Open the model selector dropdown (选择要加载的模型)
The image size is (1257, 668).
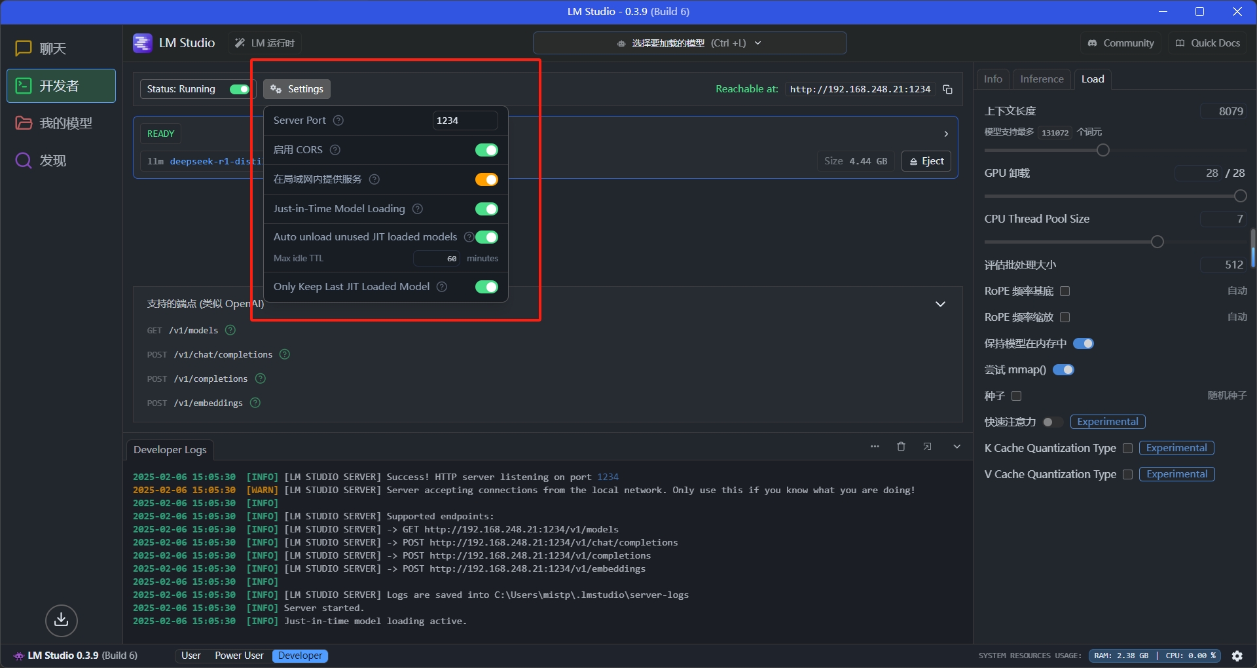click(689, 43)
